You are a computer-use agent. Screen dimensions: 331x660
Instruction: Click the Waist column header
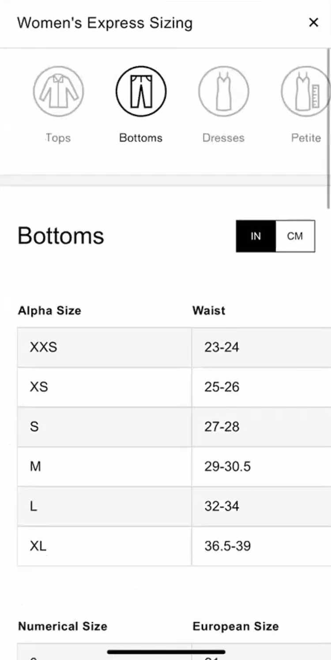tap(209, 310)
